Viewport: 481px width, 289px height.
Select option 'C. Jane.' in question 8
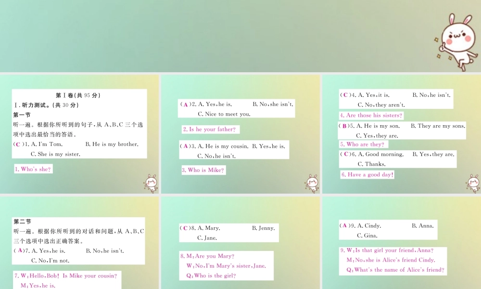pyautogui.click(x=207, y=238)
